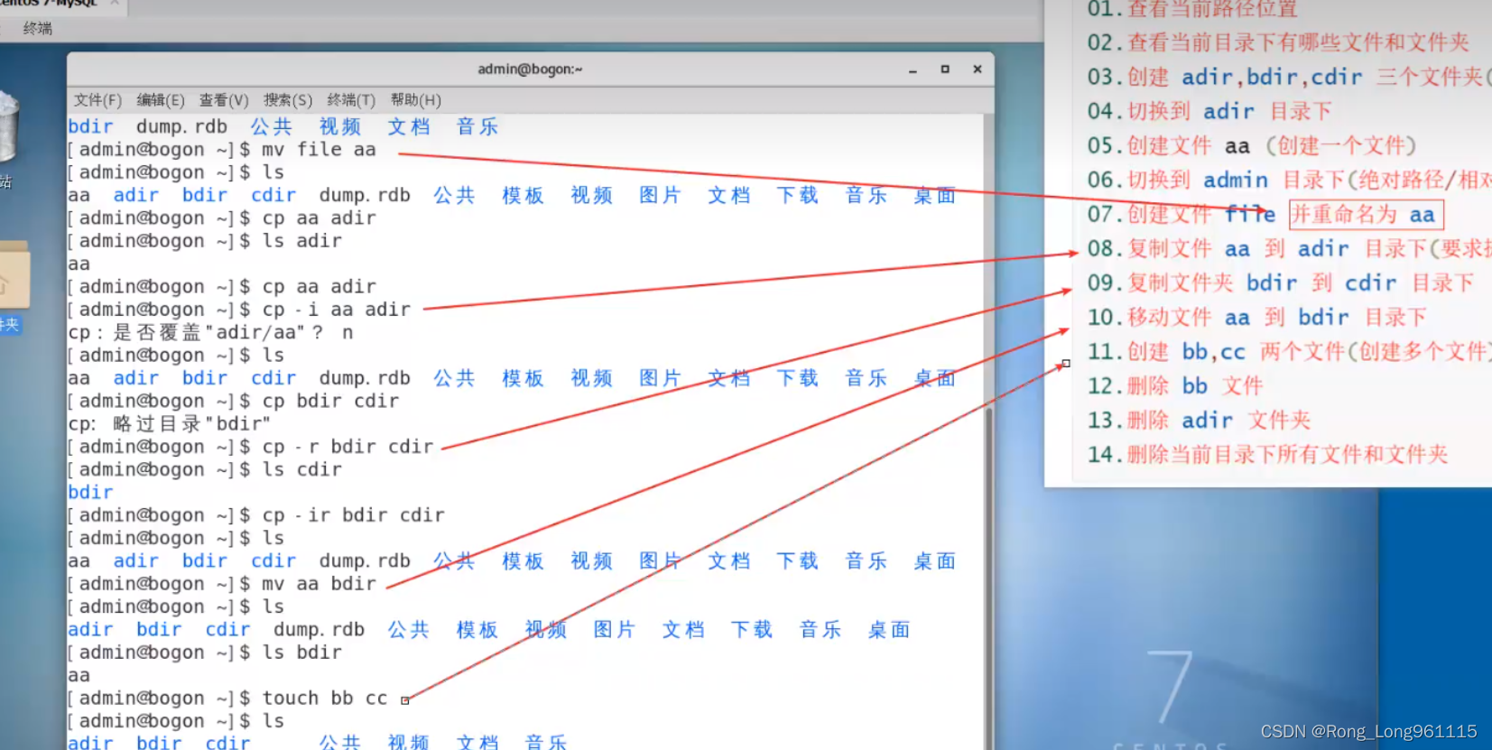
Task: Click the terminal title admin@bogon:~
Action: [x=530, y=69]
